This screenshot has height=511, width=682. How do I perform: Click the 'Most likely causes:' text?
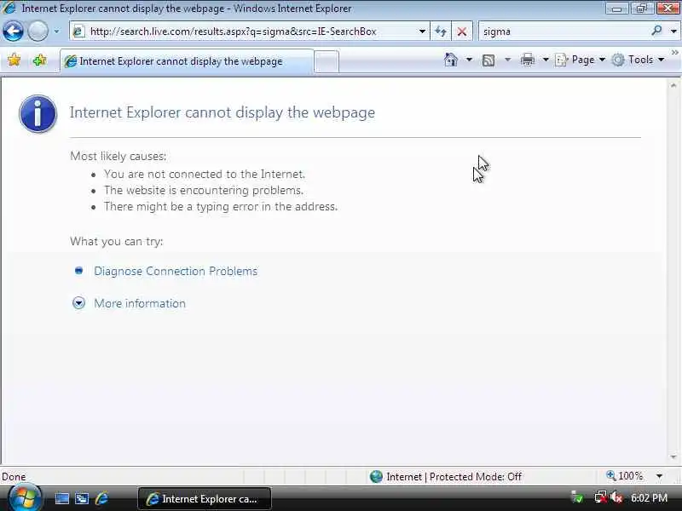(x=118, y=156)
